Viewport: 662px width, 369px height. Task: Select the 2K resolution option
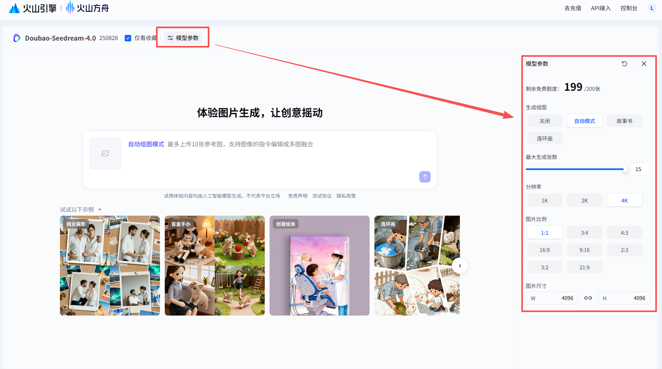pos(584,201)
